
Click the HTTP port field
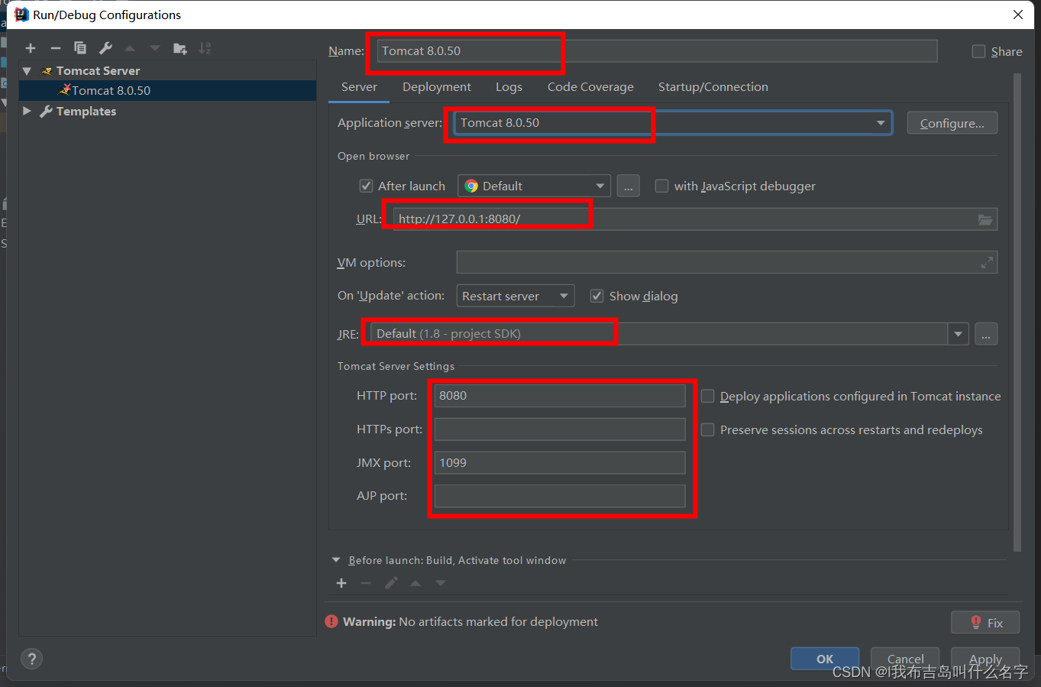[x=560, y=396]
